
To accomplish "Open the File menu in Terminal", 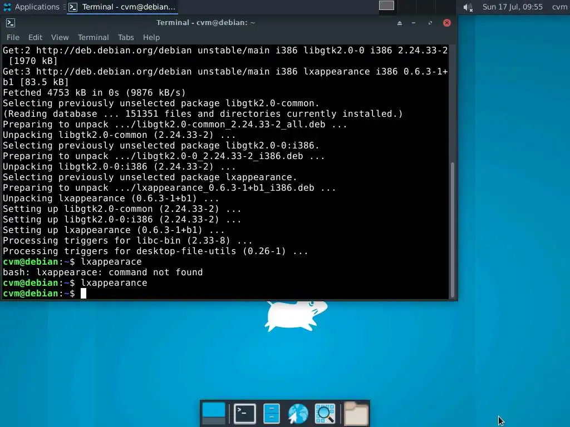I will [13, 37].
